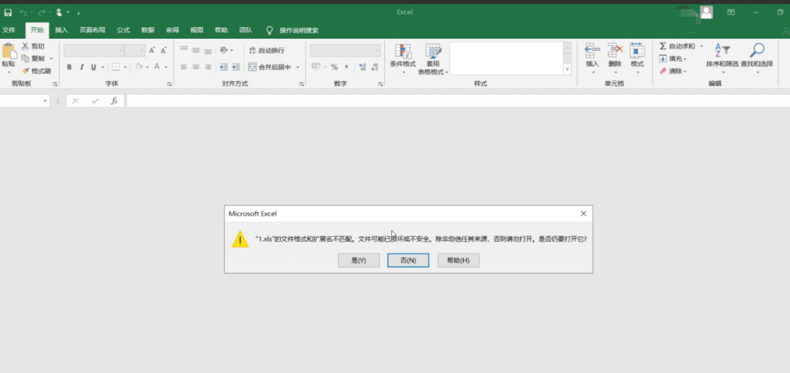This screenshot has height=373, width=790.
Task: Click Help 帮助(H) in the dialog
Action: pyautogui.click(x=458, y=261)
